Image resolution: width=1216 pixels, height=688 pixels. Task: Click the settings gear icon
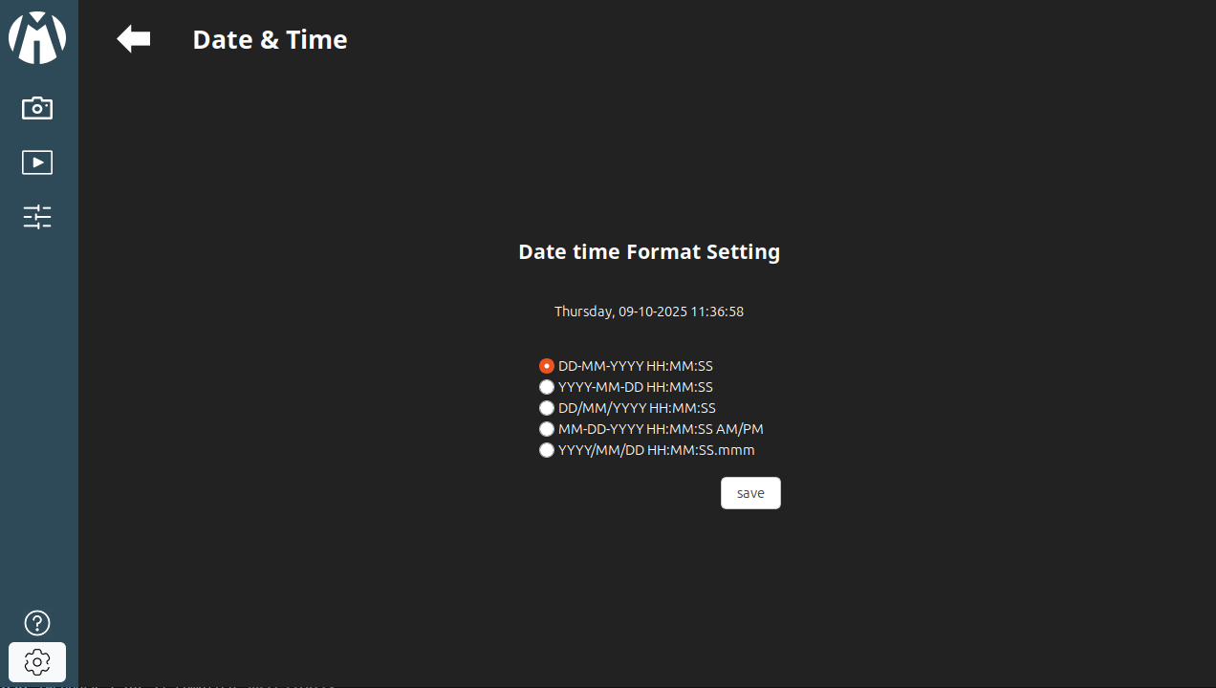(x=37, y=661)
